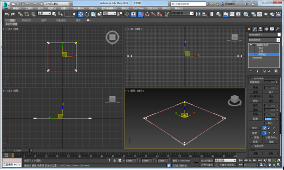Click the Play Animation button
Viewport: 284px width, 170px height.
(251, 161)
